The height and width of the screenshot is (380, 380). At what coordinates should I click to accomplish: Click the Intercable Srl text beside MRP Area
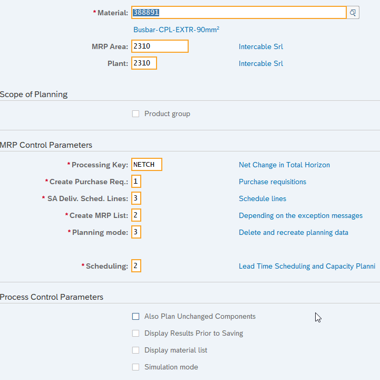[260, 46]
